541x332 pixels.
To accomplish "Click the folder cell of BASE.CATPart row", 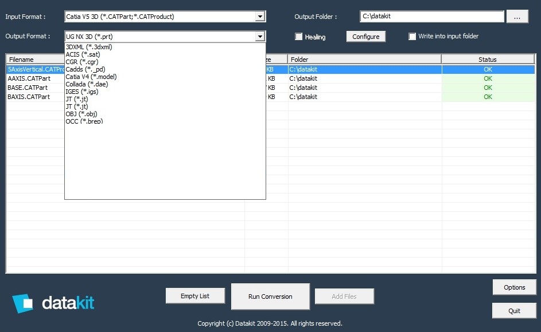I will coord(365,88).
